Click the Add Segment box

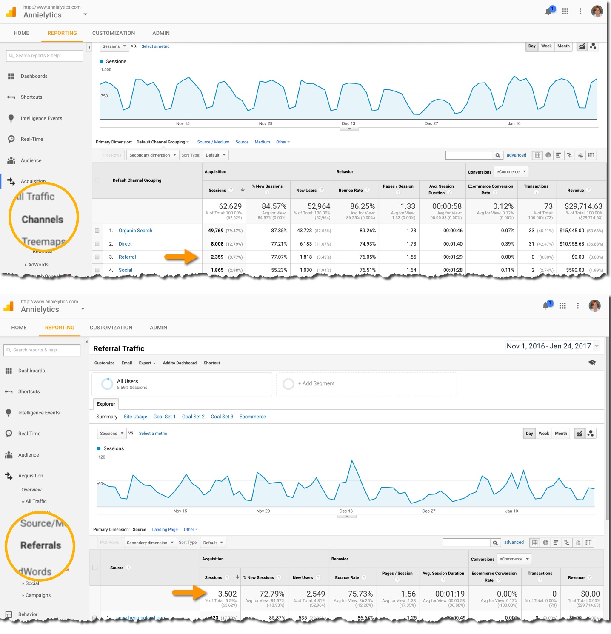click(366, 384)
